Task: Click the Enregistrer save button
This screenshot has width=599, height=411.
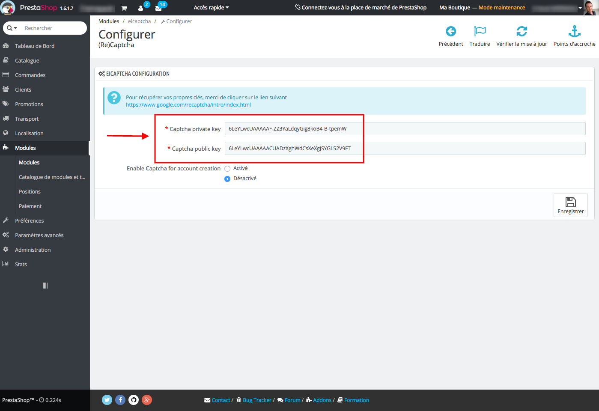Action: (x=570, y=205)
